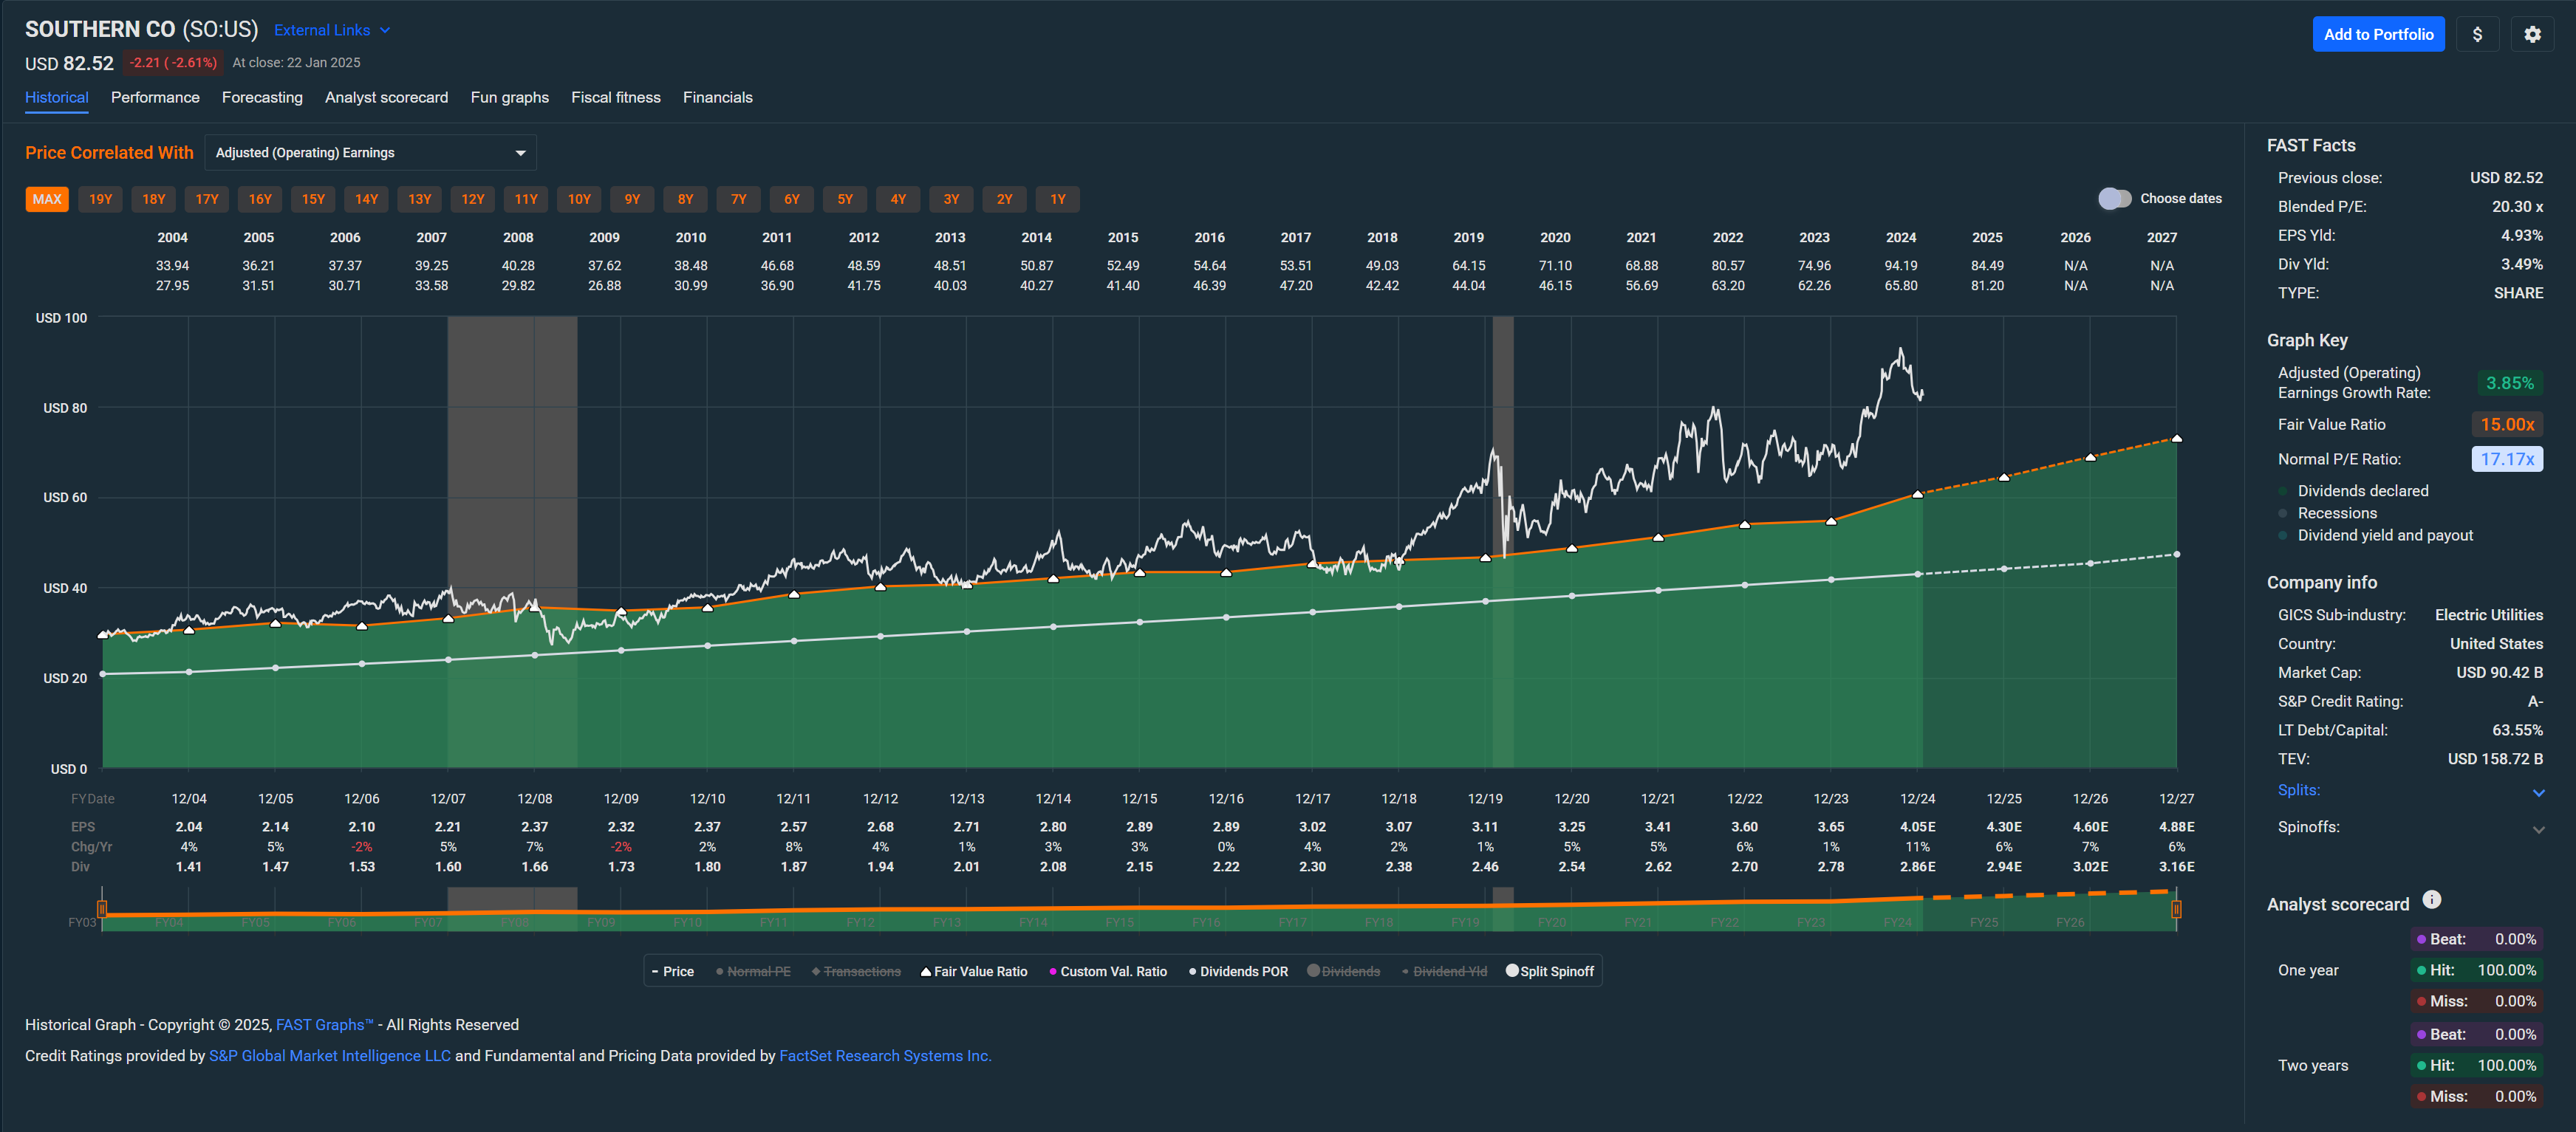Go to the Fiscal fitness tab
The width and height of the screenshot is (2576, 1132).
tap(616, 97)
